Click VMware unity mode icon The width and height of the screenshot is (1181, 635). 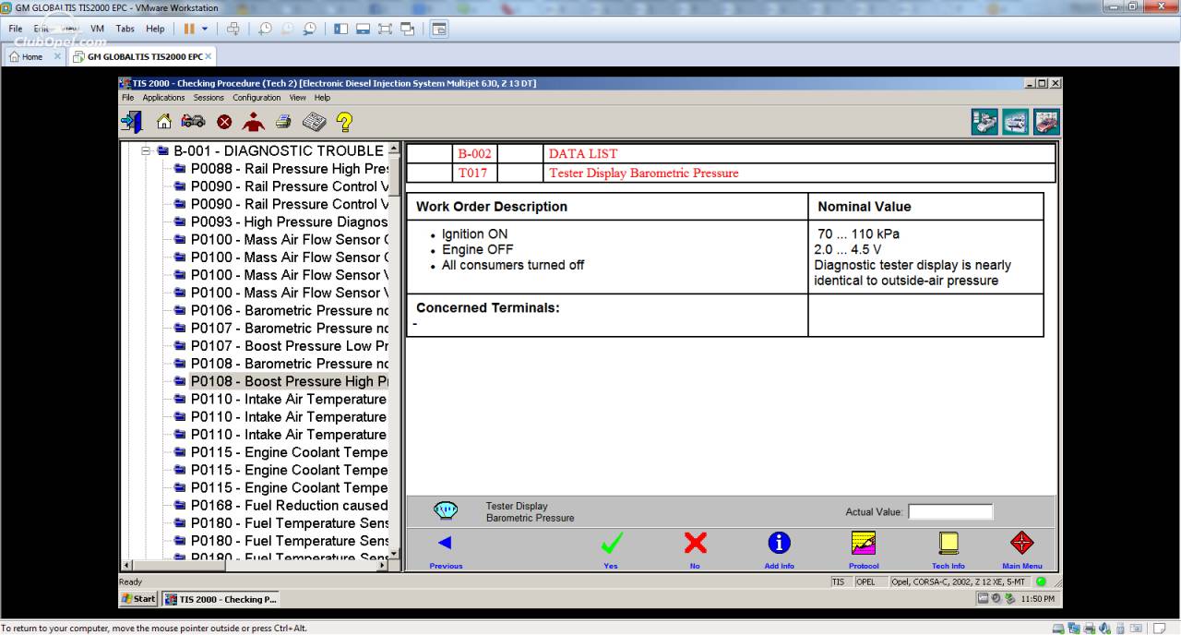[x=407, y=29]
